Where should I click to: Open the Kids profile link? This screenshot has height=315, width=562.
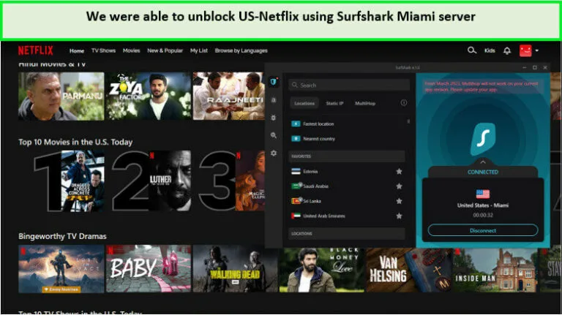tap(490, 50)
